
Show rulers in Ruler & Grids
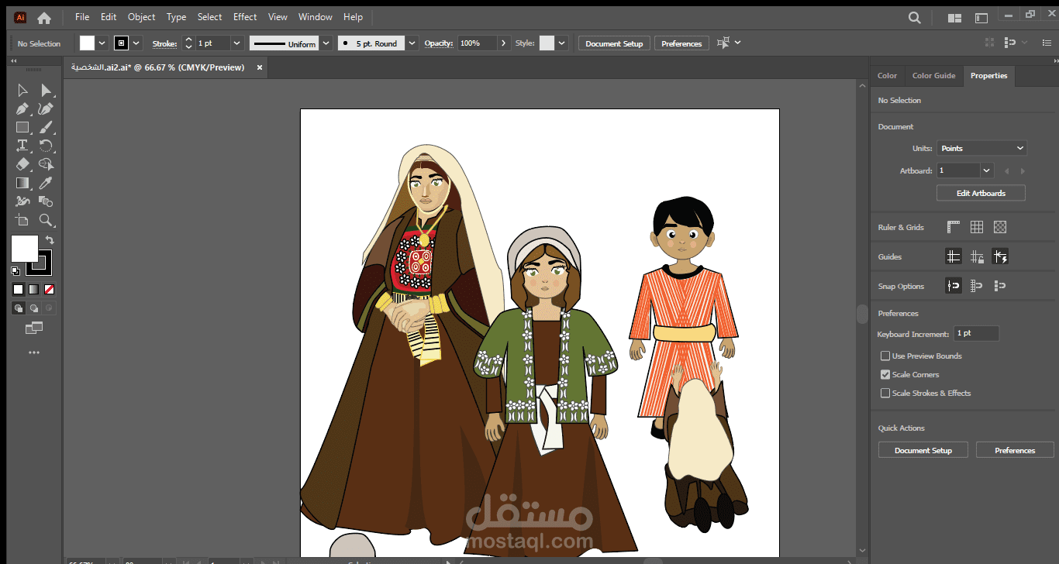pos(954,227)
